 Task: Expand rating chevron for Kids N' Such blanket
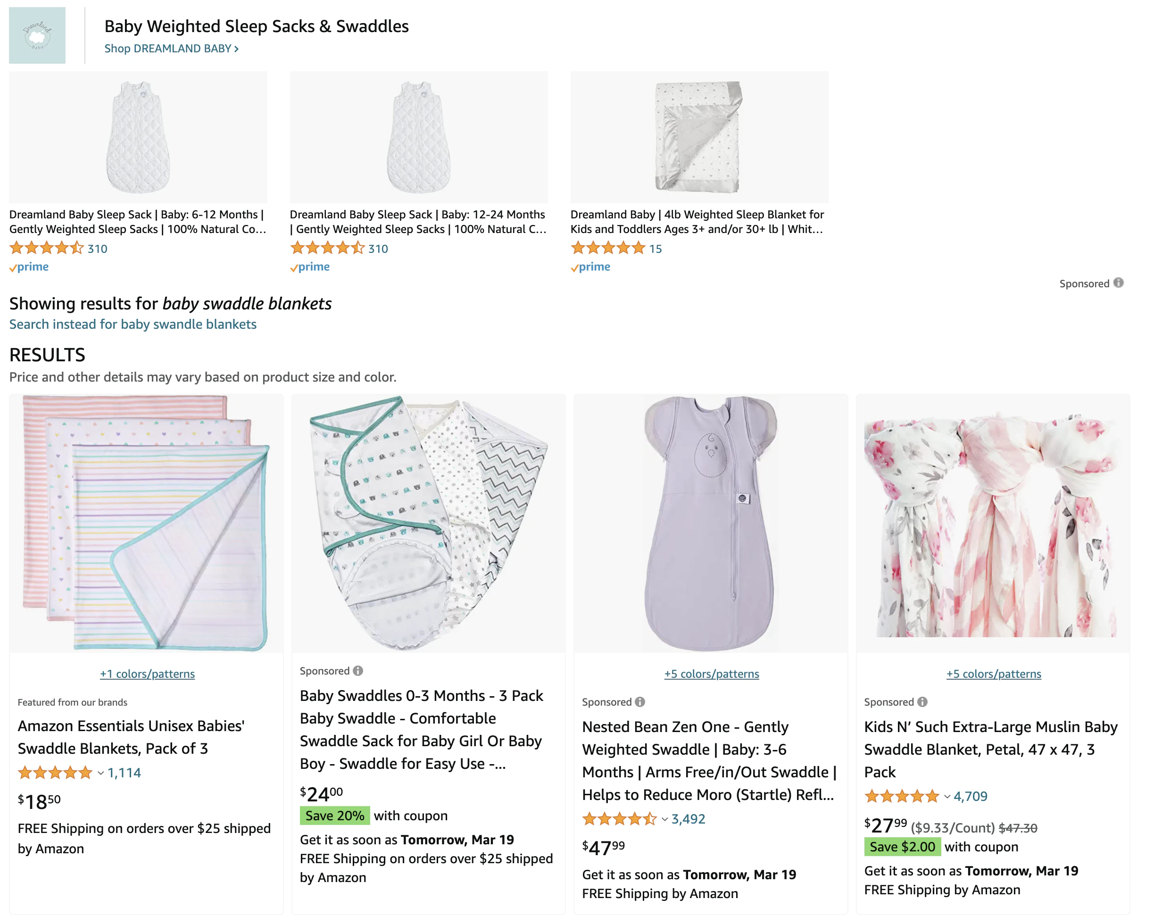click(x=947, y=796)
